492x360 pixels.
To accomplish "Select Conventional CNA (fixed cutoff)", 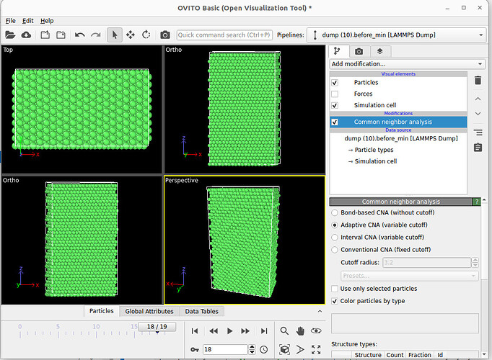I will click(335, 250).
